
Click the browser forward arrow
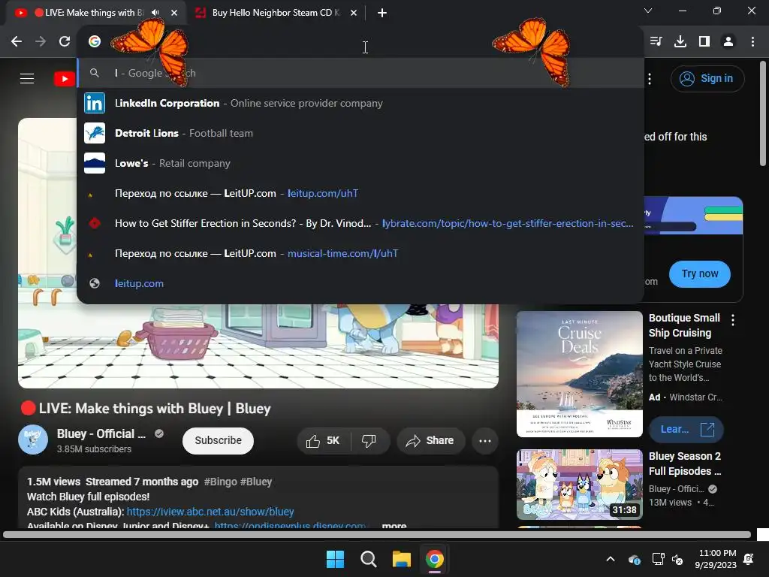pos(41,42)
